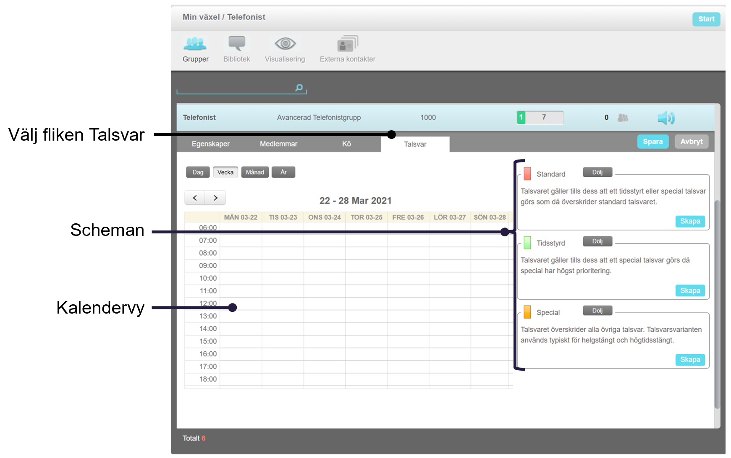
Task: Hide the Special schedule with Dölj
Action: [597, 311]
